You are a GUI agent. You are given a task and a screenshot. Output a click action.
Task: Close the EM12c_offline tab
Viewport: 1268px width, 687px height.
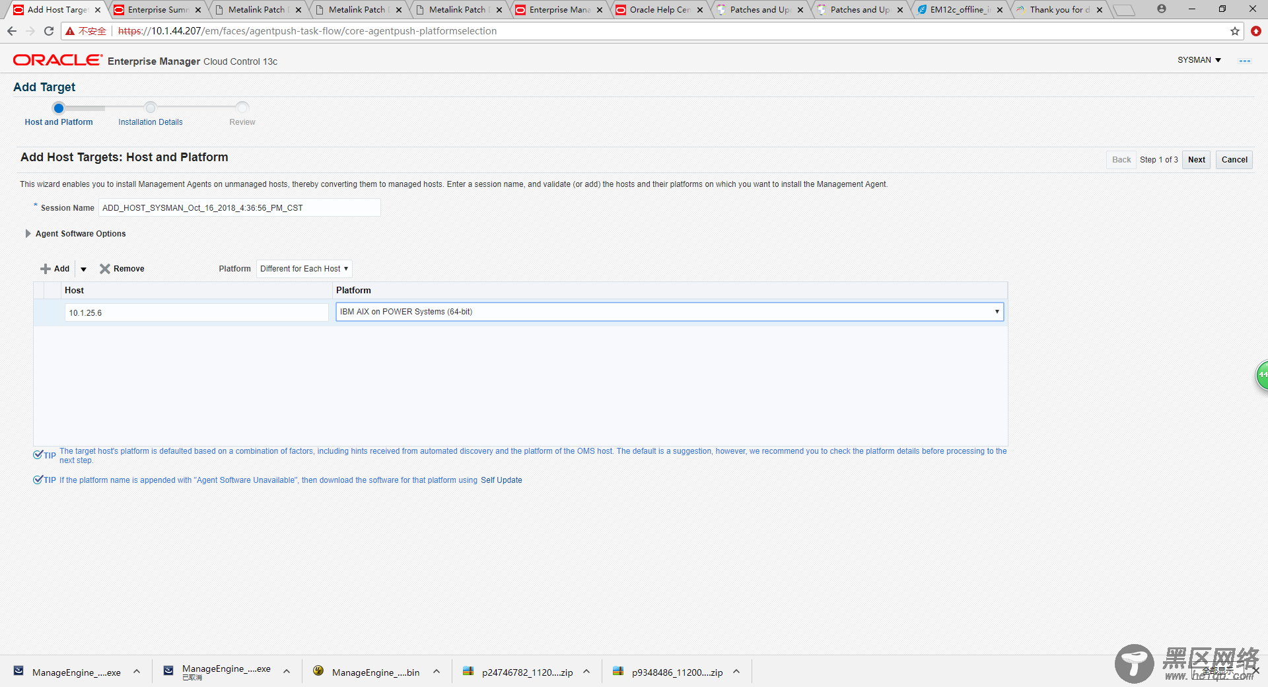click(x=1000, y=10)
